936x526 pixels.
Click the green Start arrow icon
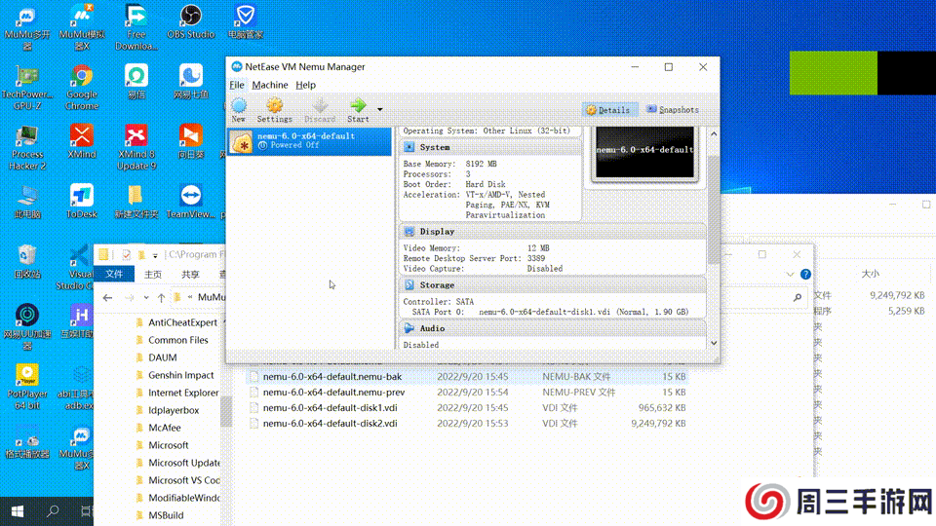pos(358,106)
